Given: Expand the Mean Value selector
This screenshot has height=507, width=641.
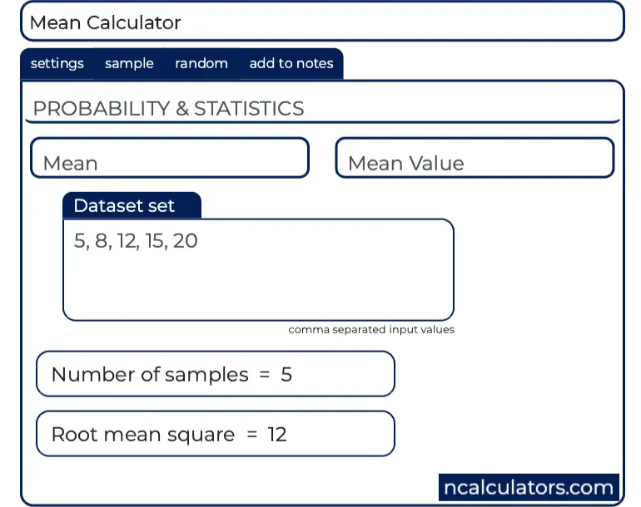Looking at the screenshot, I should (x=475, y=158).
